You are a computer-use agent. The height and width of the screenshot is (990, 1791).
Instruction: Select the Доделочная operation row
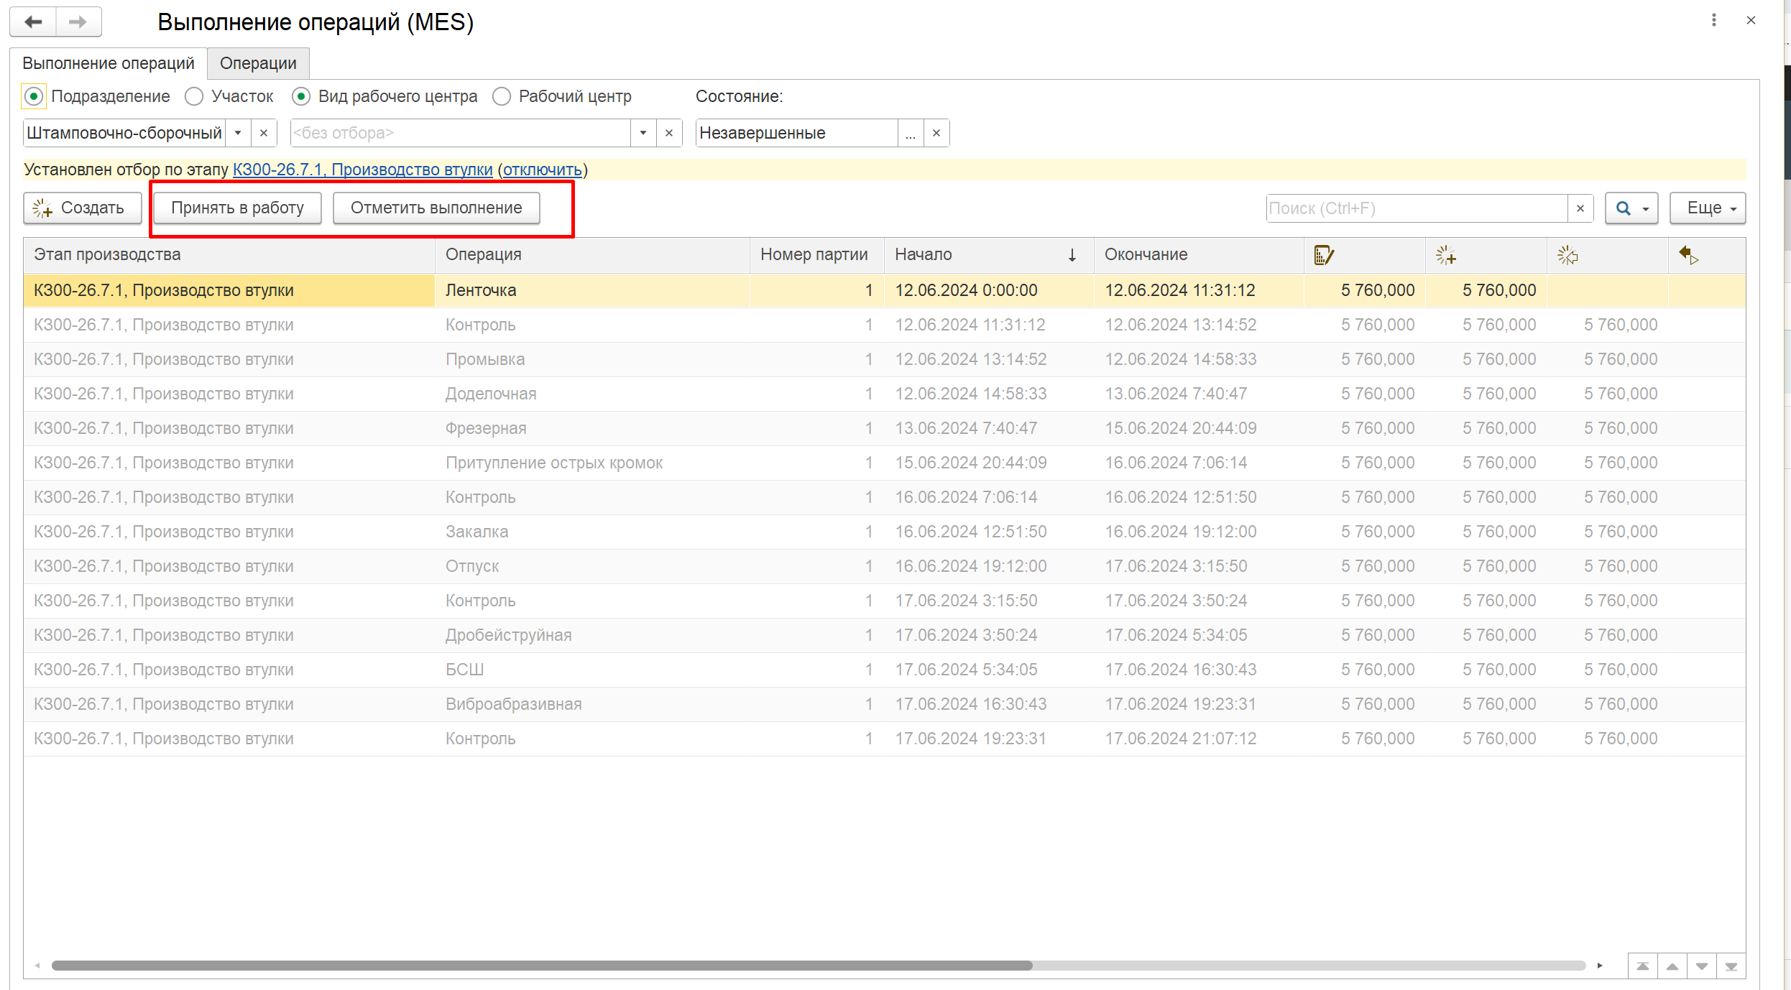coord(885,394)
